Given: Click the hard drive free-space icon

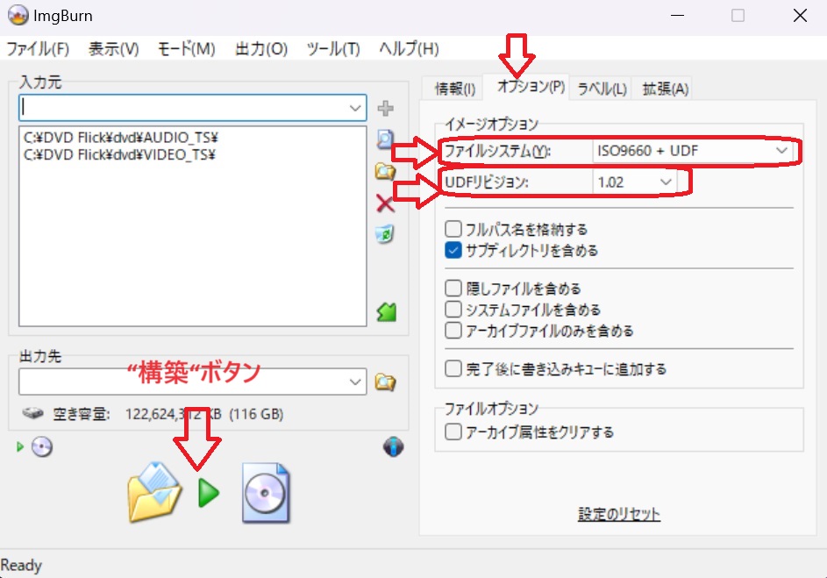Looking at the screenshot, I should coord(32,413).
